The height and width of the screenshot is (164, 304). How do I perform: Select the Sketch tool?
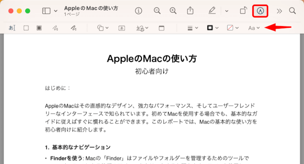[55, 28]
